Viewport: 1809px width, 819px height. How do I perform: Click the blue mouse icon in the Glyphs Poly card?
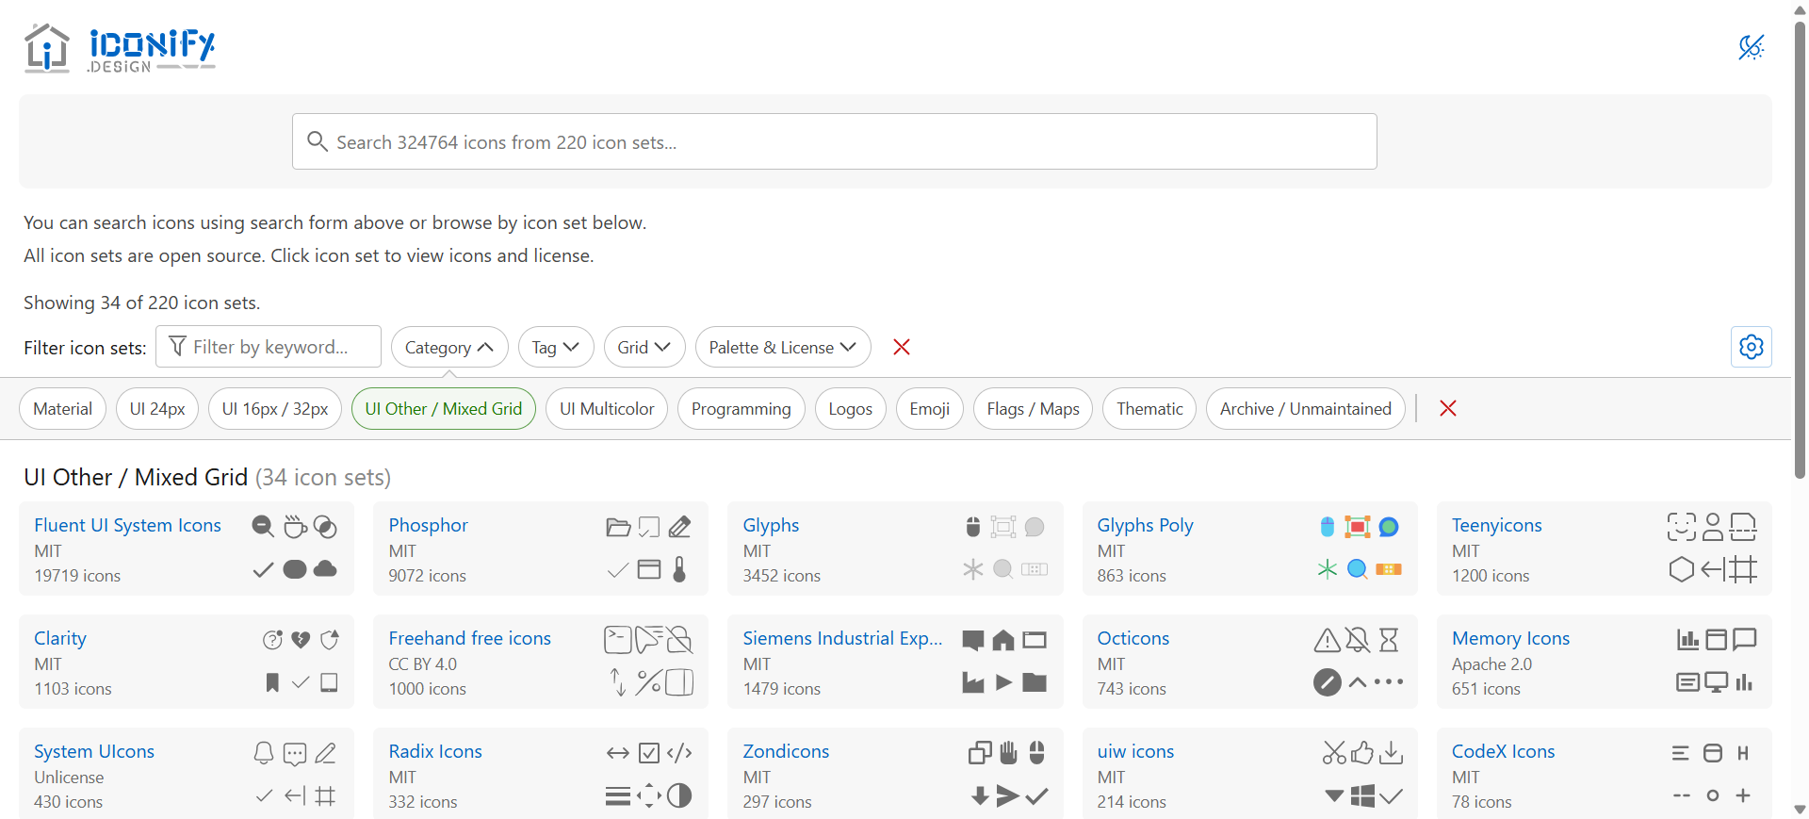click(1327, 527)
